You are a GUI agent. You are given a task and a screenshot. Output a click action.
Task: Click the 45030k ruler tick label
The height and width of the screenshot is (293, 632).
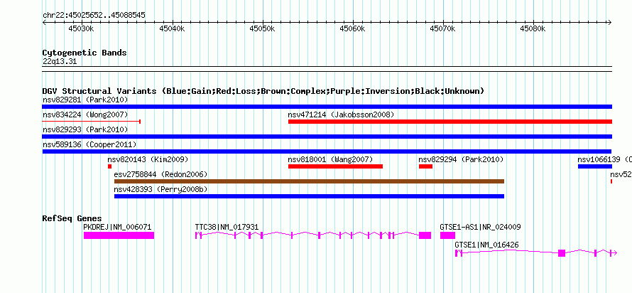click(x=82, y=28)
